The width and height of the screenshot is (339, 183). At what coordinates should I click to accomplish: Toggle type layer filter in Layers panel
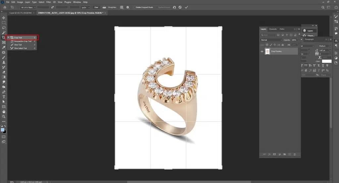(287, 35)
